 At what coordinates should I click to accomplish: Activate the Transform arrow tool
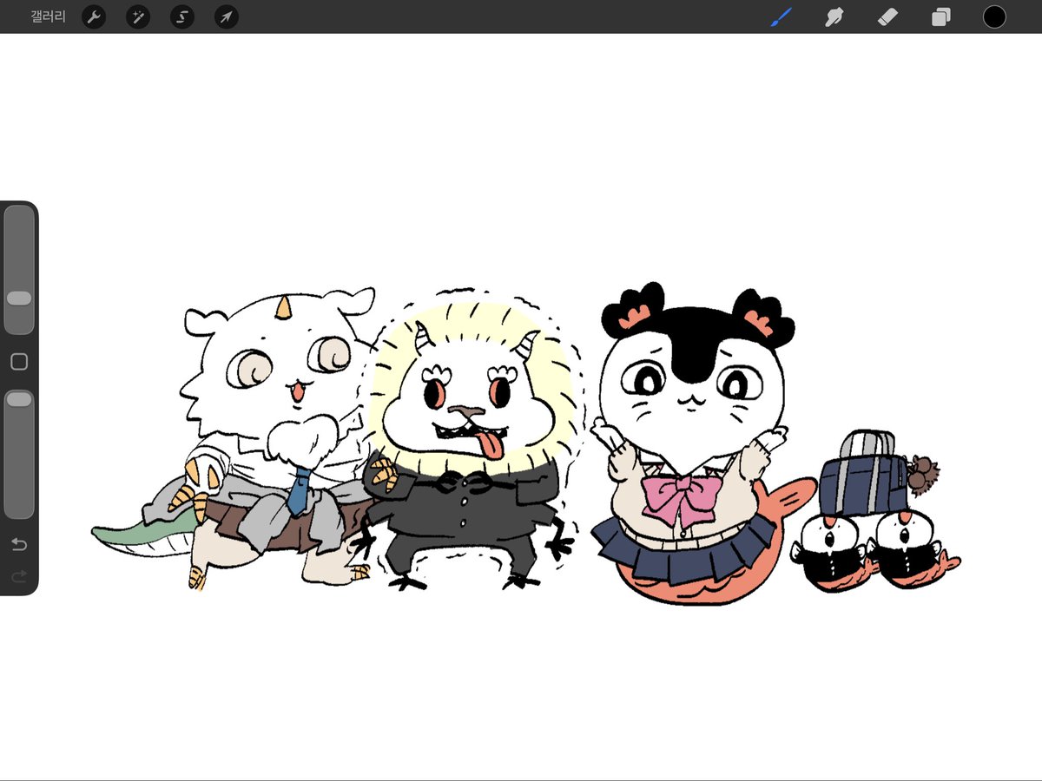(x=227, y=16)
